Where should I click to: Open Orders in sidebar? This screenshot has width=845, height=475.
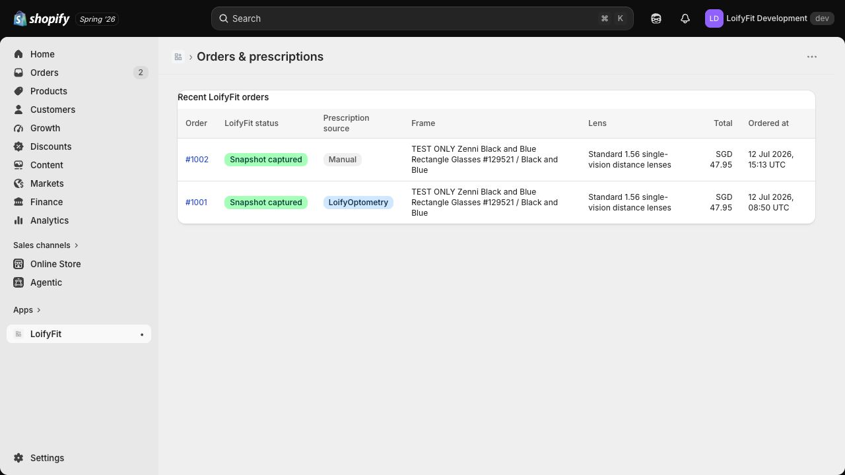(x=79, y=73)
